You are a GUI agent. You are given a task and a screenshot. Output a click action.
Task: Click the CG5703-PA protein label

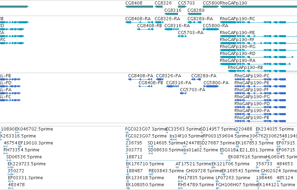coord(193,90)
